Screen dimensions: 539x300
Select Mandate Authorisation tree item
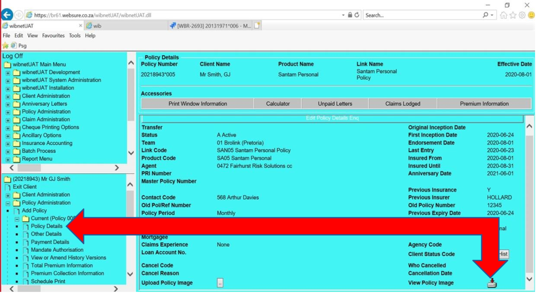57,250
